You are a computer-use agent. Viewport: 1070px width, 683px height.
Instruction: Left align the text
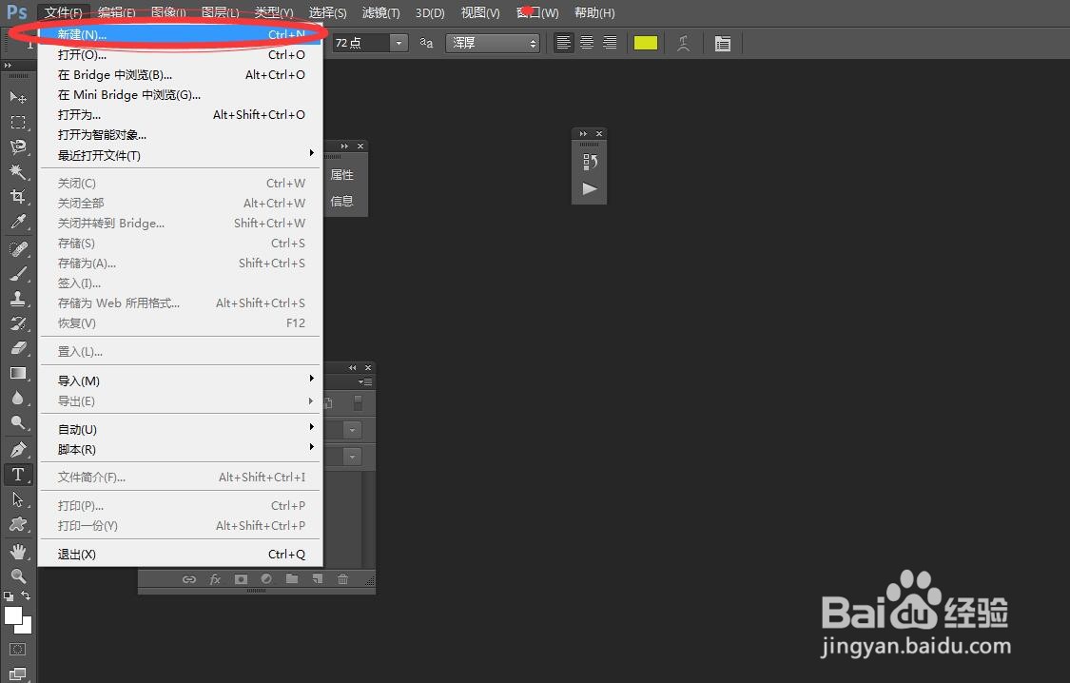coord(564,43)
